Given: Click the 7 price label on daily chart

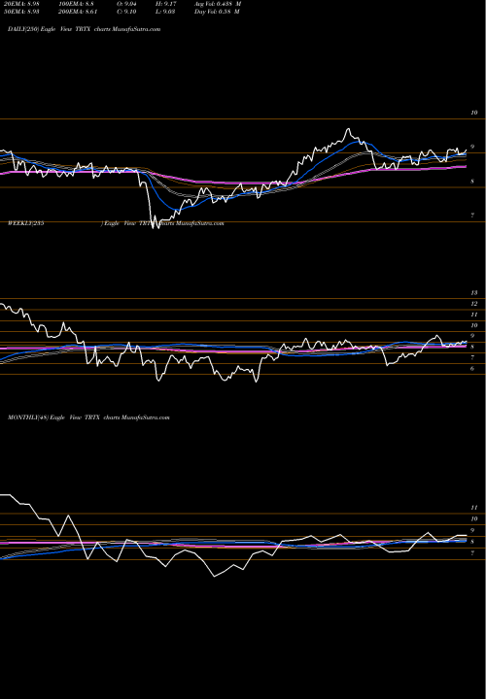Looking at the screenshot, I should [x=472, y=216].
